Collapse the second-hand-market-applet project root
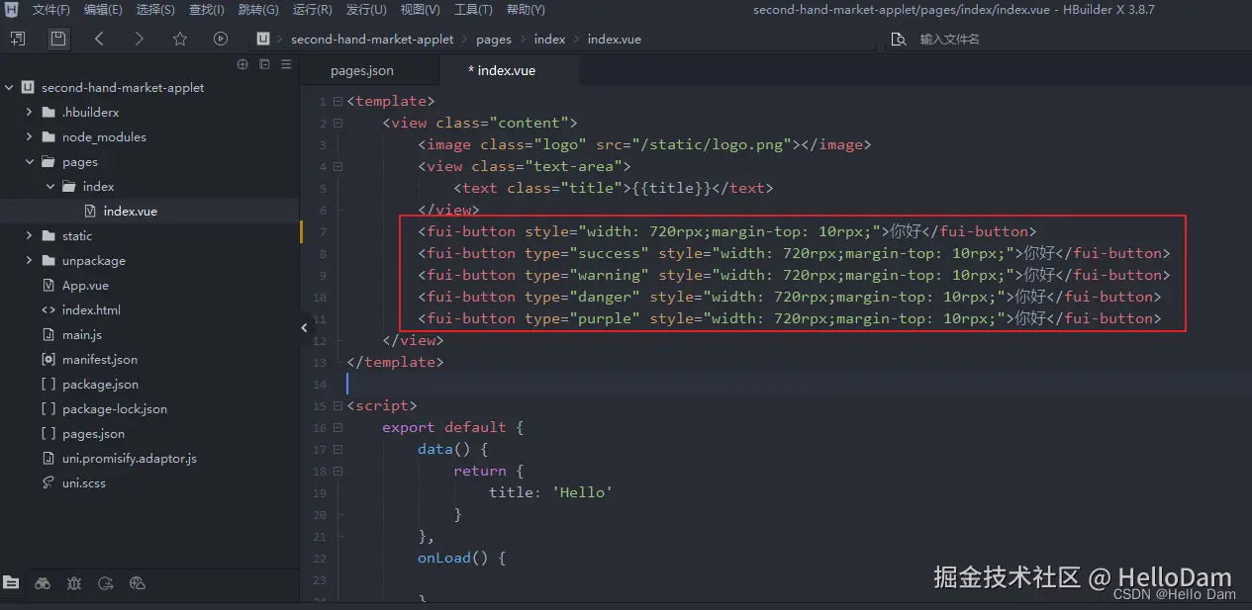Viewport: 1252px width, 610px height. click(x=9, y=88)
